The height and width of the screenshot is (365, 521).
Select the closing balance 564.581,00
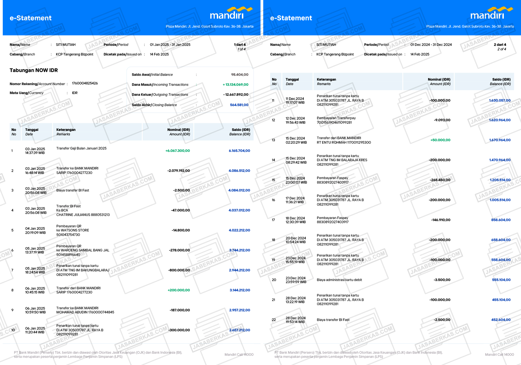click(x=239, y=105)
